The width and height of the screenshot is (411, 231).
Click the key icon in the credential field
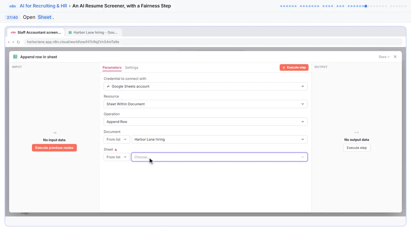tap(109, 86)
